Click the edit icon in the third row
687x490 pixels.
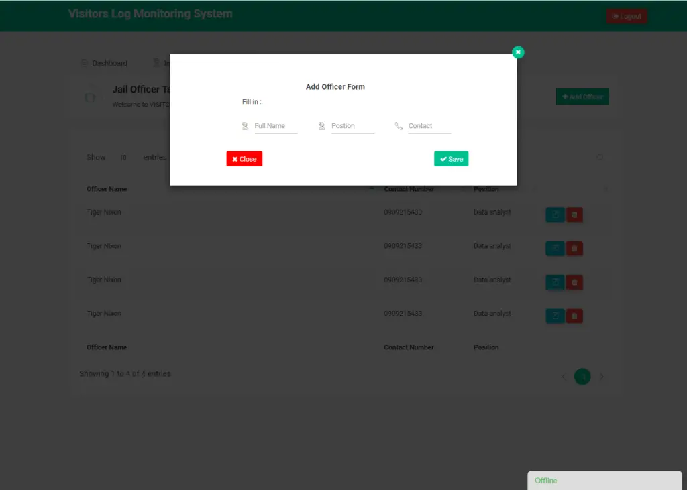click(x=554, y=282)
